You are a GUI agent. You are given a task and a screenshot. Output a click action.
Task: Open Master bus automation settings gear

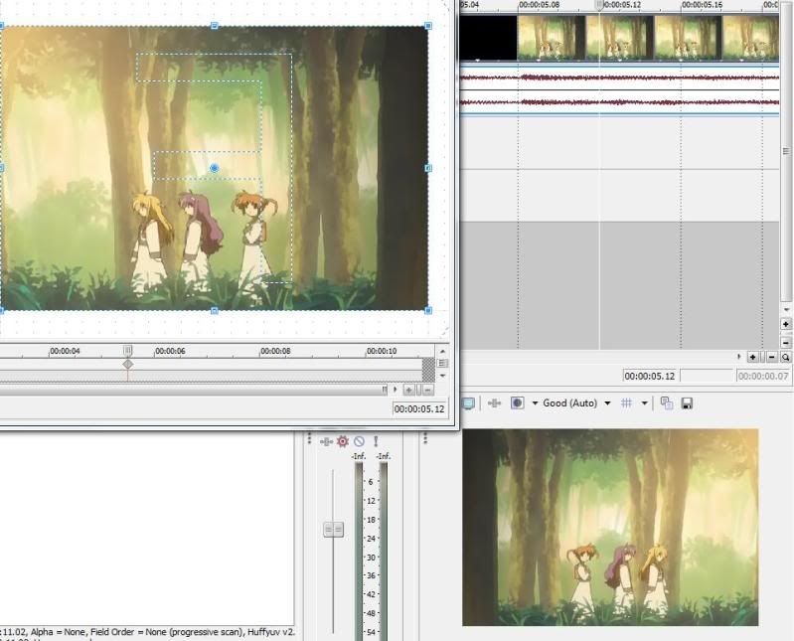tap(343, 441)
